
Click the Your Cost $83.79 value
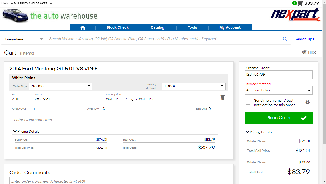(x=209, y=139)
